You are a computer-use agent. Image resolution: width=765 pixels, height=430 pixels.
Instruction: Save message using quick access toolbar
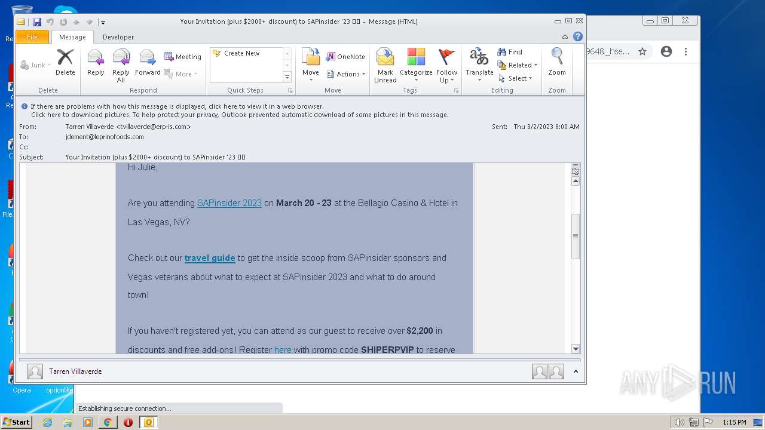(37, 22)
